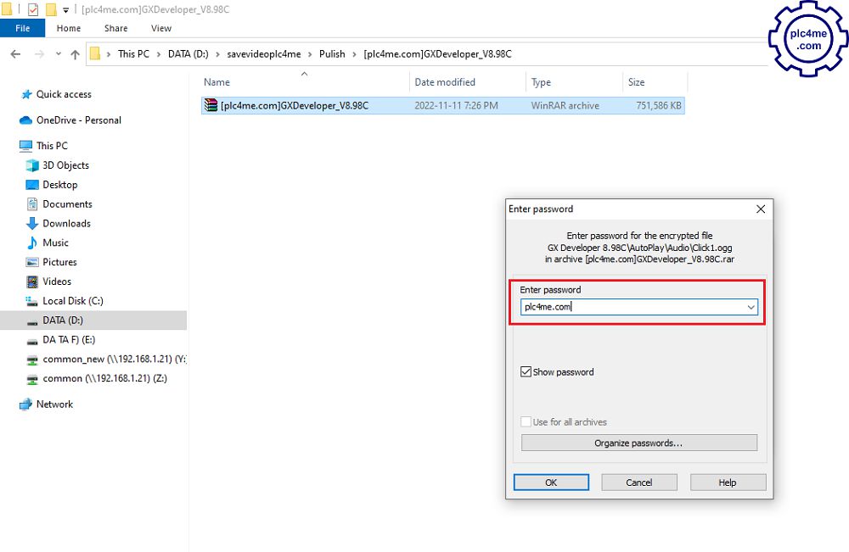The image size is (849, 552).
Task: Open the Quick access star icon
Action: pyautogui.click(x=26, y=95)
